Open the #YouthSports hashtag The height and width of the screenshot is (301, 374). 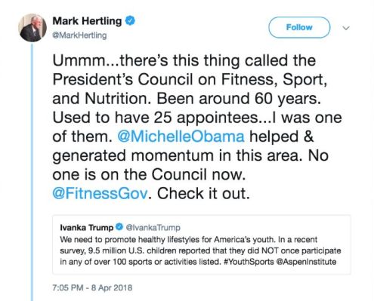[x=249, y=262]
